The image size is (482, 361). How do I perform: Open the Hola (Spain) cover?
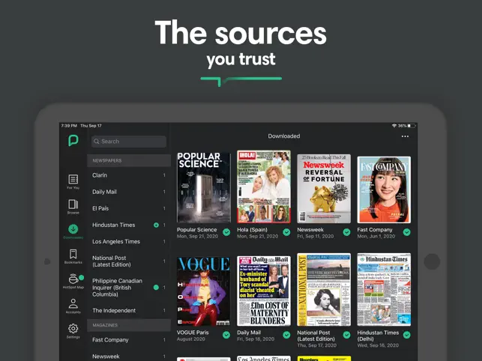click(264, 186)
